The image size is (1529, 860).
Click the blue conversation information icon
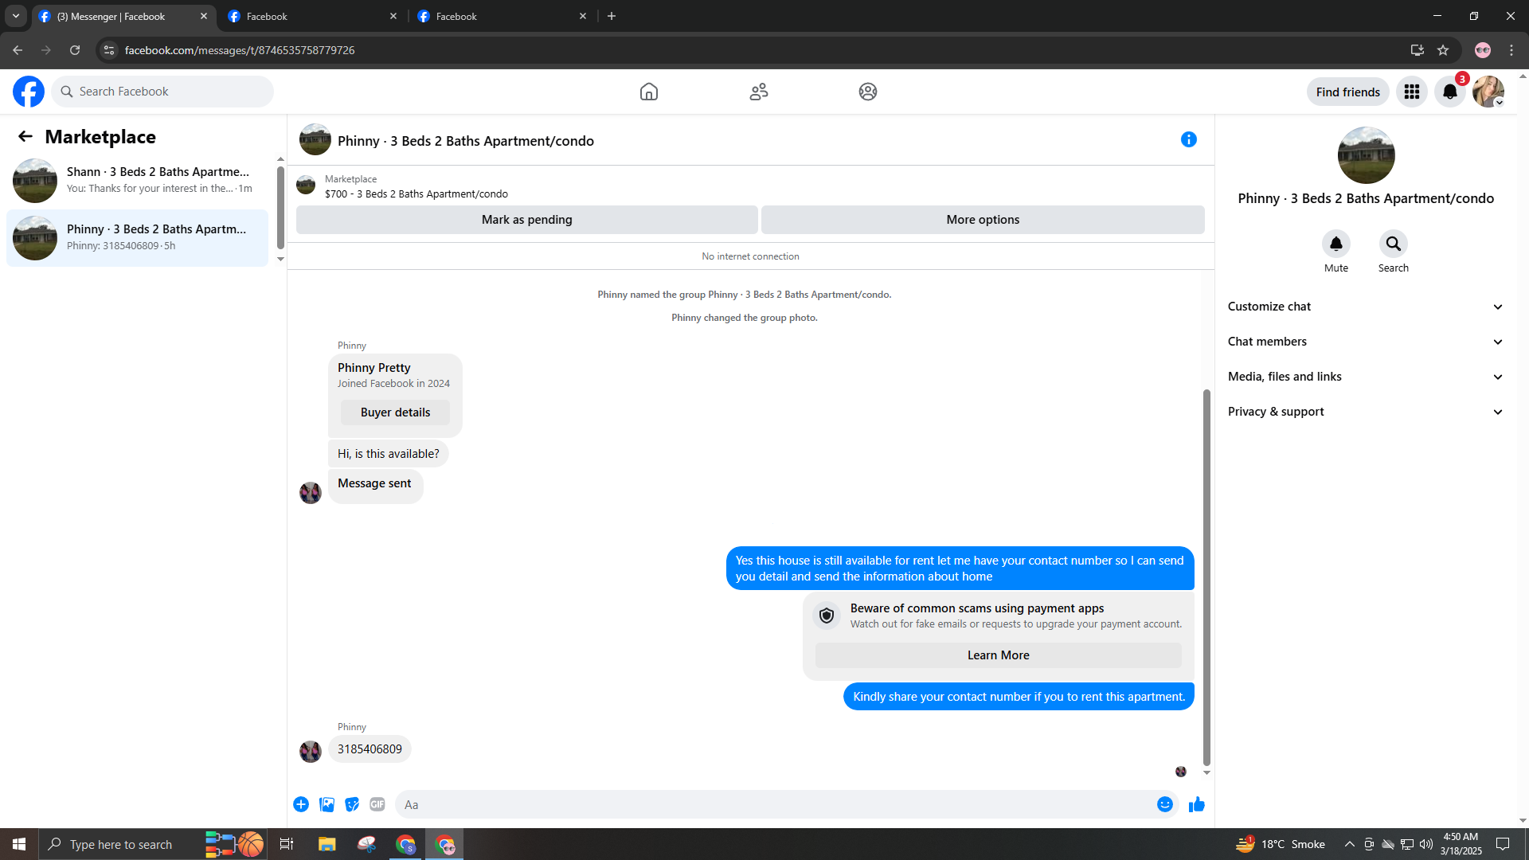pos(1188,140)
